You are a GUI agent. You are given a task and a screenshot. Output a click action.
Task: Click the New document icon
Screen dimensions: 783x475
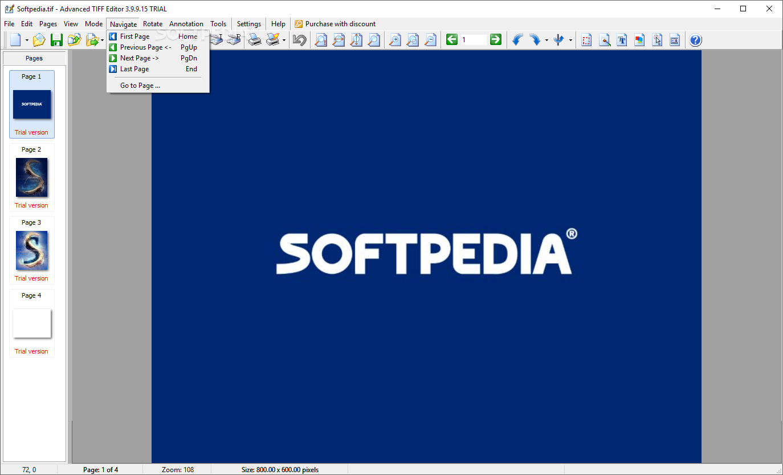(15, 40)
